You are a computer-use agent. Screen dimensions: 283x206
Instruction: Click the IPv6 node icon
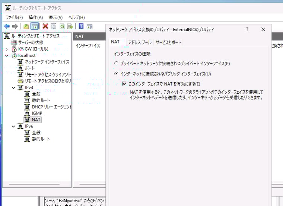[20, 126]
